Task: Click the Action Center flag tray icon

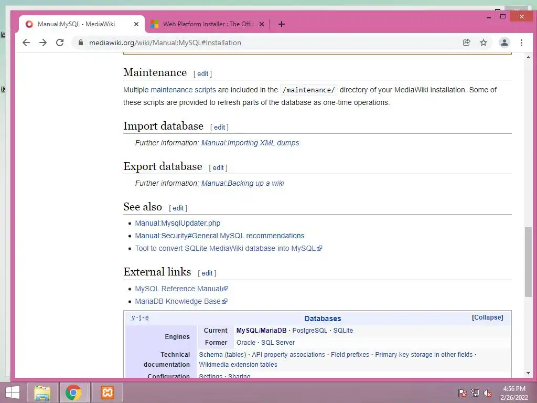Action: click(x=462, y=393)
